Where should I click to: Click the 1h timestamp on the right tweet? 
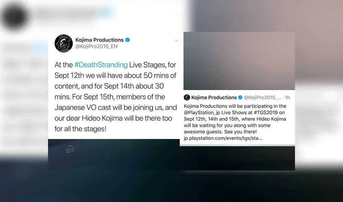coord(287,97)
